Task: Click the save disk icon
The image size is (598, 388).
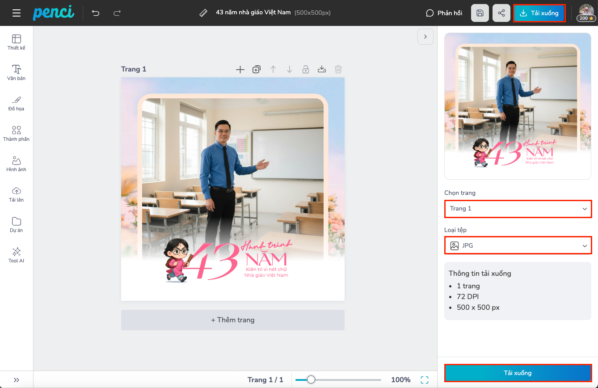Action: [480, 13]
